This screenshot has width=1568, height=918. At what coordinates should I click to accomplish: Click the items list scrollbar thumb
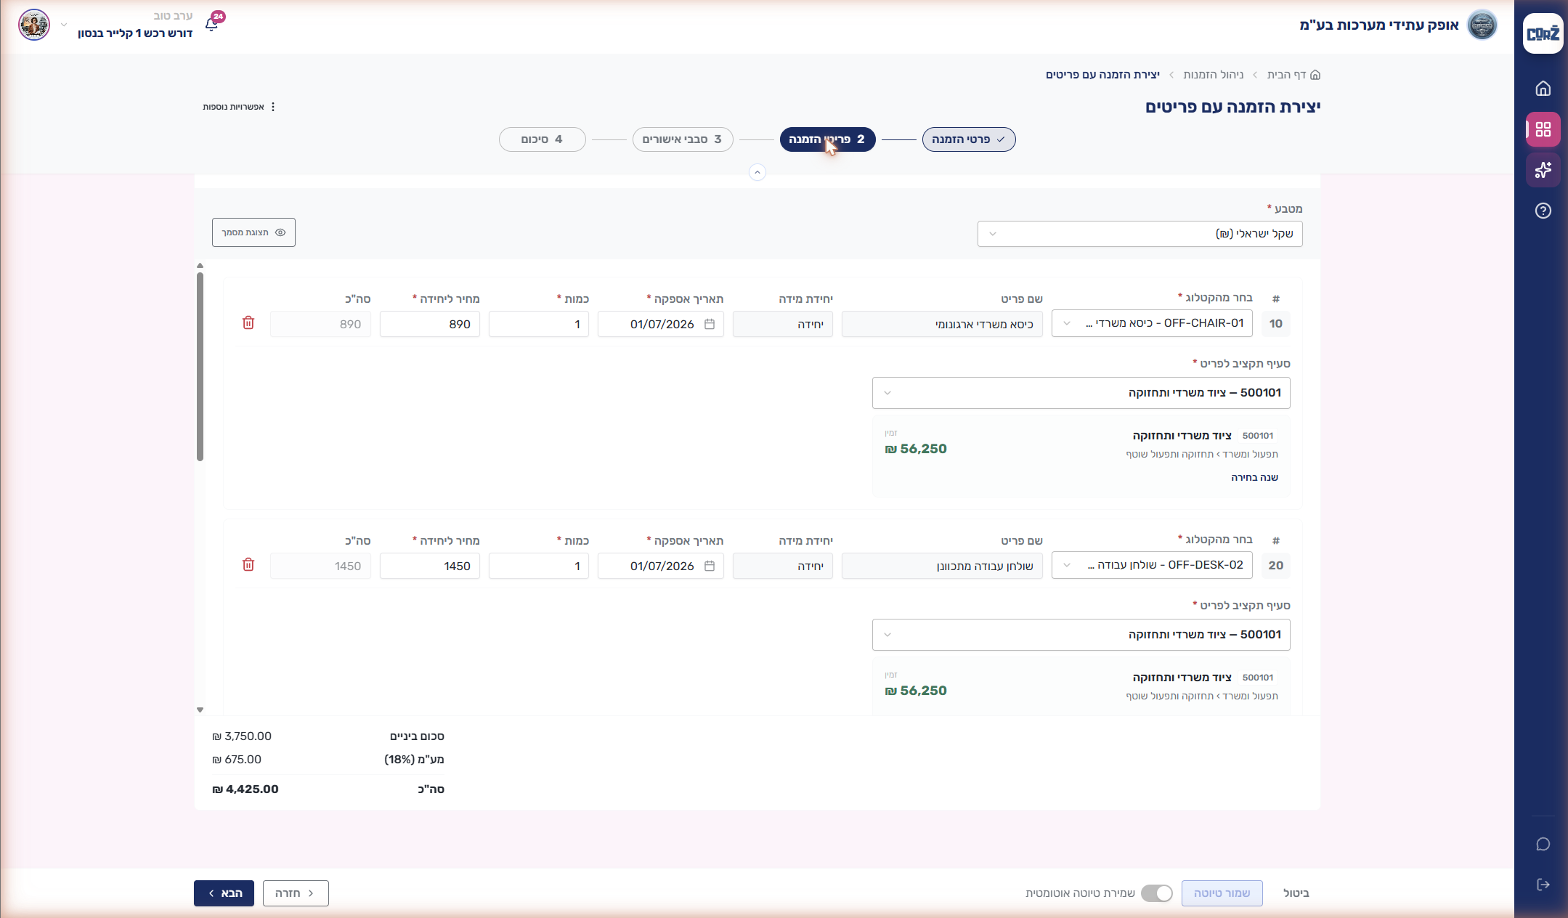tap(200, 367)
